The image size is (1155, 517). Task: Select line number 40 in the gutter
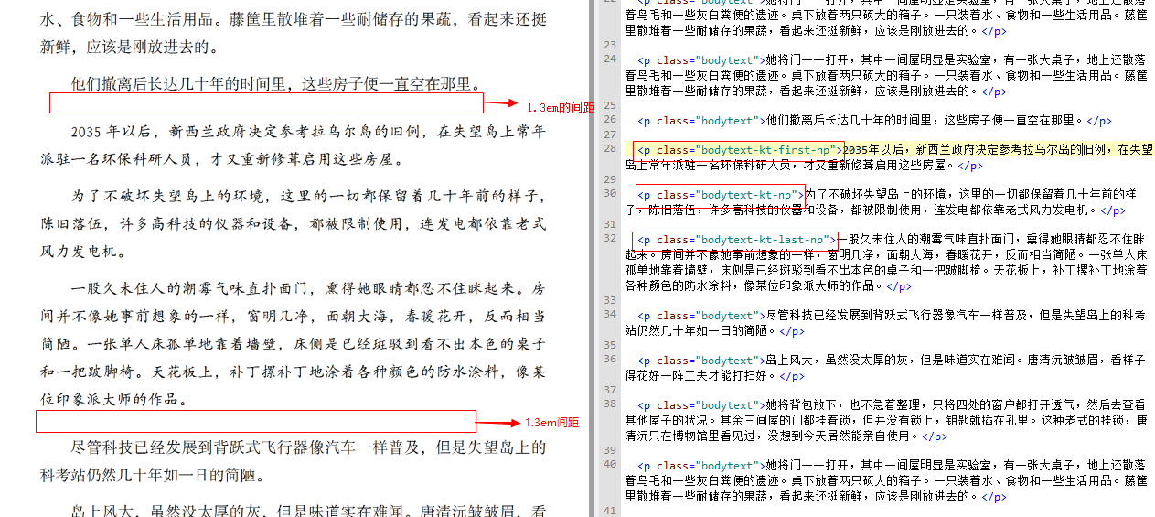coord(609,464)
